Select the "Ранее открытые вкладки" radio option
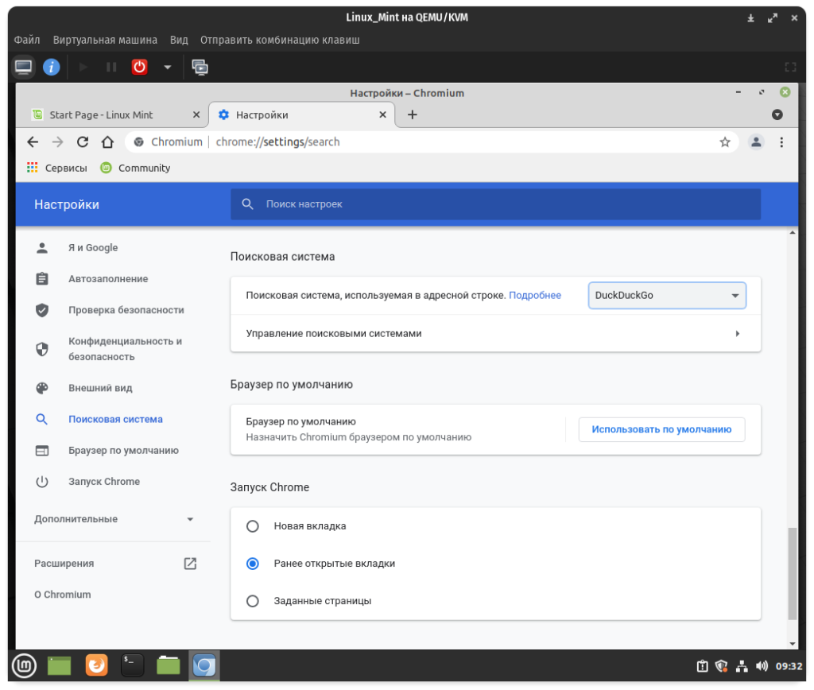Screen dimensions: 814x690 coord(253,564)
